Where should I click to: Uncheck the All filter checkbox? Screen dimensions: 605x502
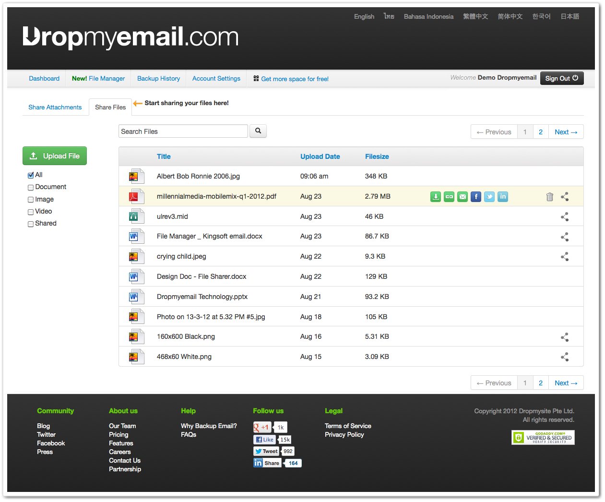(31, 175)
